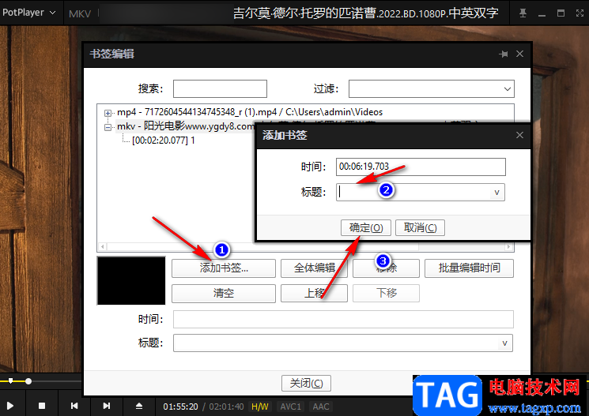The height and width of the screenshot is (416, 589).
Task: Click the bookmark search input field
Action: click(x=220, y=89)
